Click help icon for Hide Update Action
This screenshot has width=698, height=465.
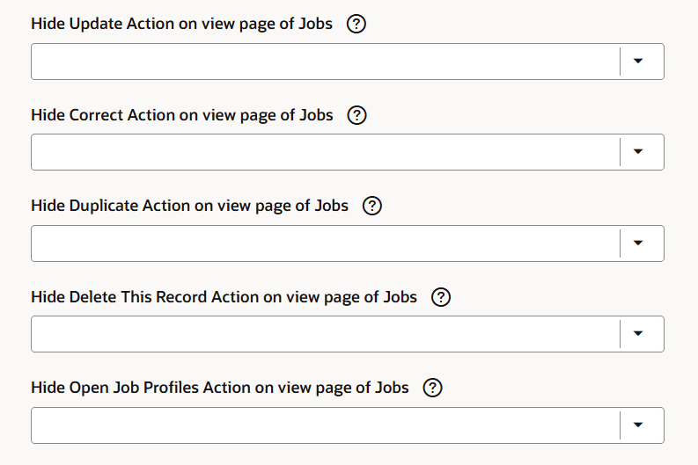click(356, 25)
